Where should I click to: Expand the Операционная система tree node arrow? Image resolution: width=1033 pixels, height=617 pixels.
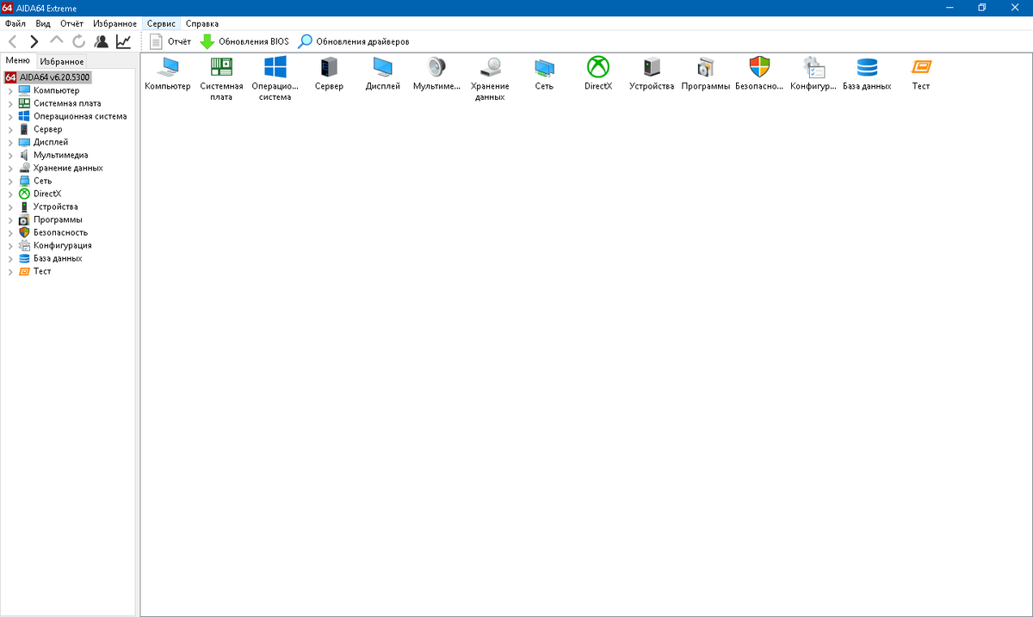(10, 116)
